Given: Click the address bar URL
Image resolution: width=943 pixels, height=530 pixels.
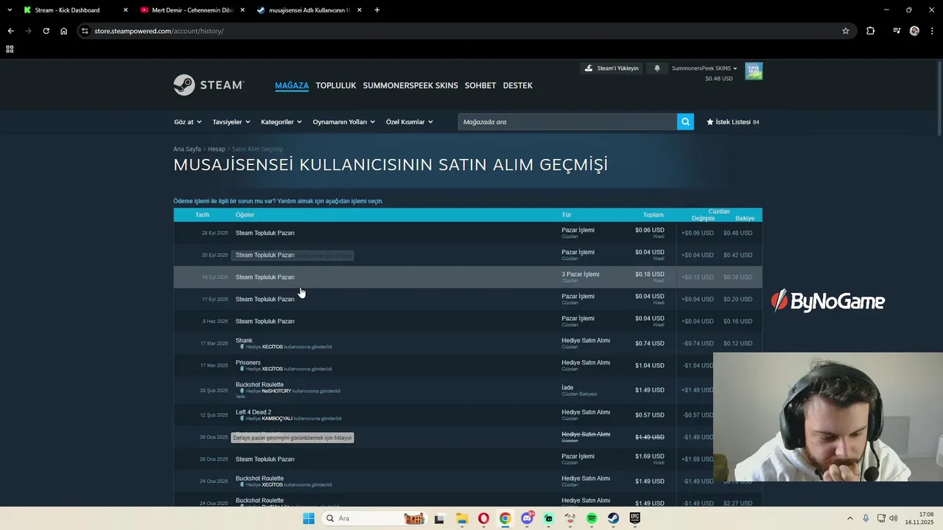Looking at the screenshot, I should point(159,31).
